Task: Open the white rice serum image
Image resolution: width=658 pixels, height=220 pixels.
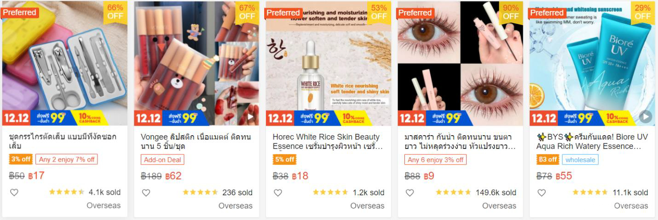Action: click(328, 60)
